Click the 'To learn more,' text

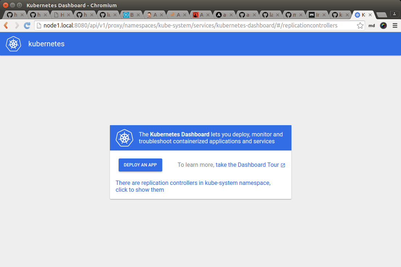pyautogui.click(x=196, y=165)
